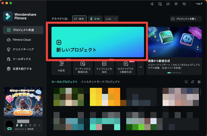The image size is (207, 136).
Task: Expand the more aspect ratios dropdown
Action: click(111, 19)
